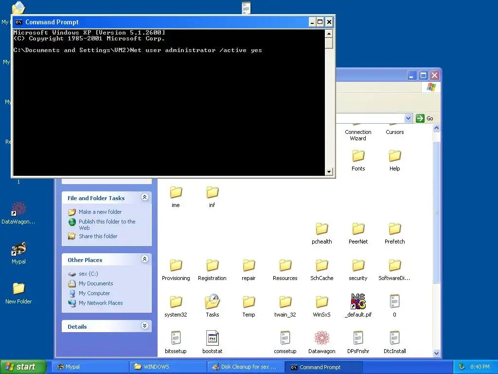Click the system tray icon near clock
Screen dimensions: 498x374
[x=462, y=367]
